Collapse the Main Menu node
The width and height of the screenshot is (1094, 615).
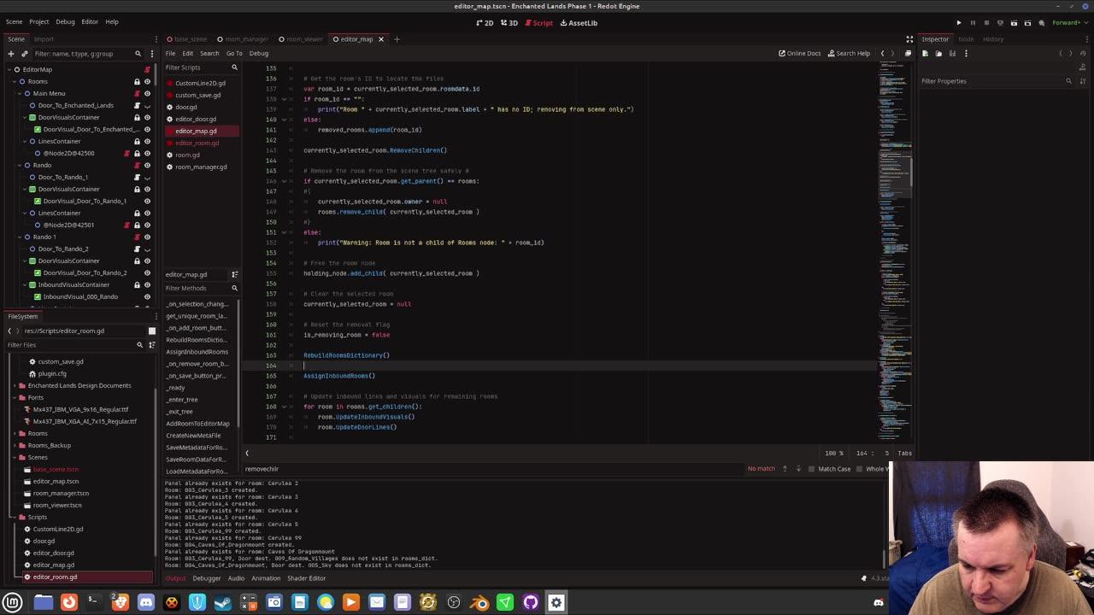click(x=18, y=93)
